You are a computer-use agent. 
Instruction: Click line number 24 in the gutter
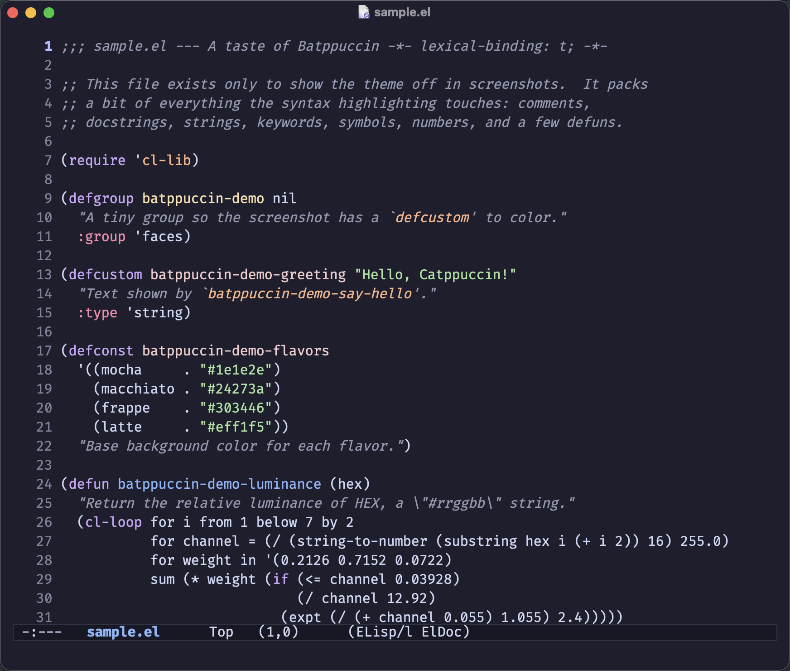(44, 484)
